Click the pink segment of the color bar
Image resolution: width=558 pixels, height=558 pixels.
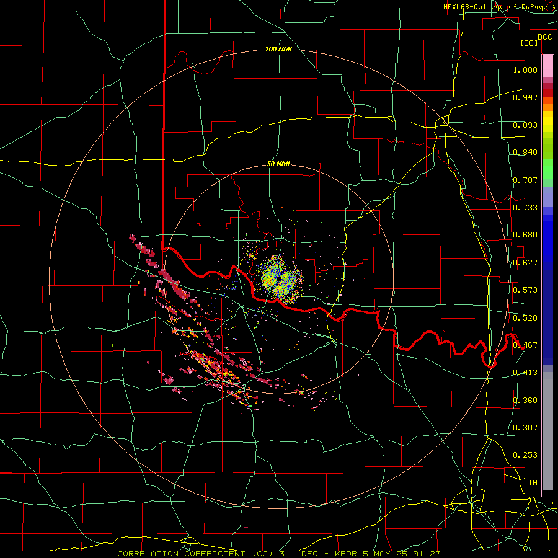(x=547, y=66)
